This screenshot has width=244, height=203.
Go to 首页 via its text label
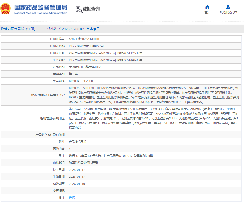207,12
